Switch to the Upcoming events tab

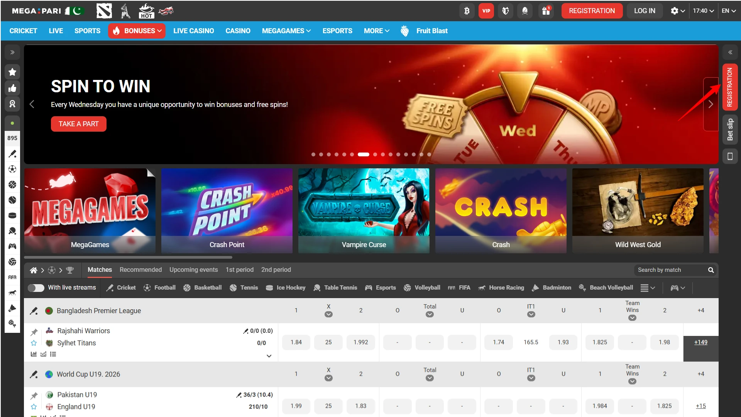point(193,270)
